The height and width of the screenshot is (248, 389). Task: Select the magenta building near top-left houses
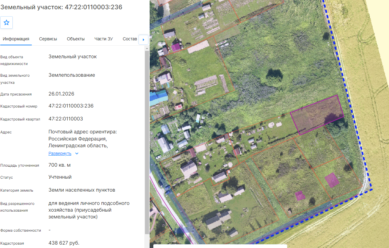click(x=176, y=47)
